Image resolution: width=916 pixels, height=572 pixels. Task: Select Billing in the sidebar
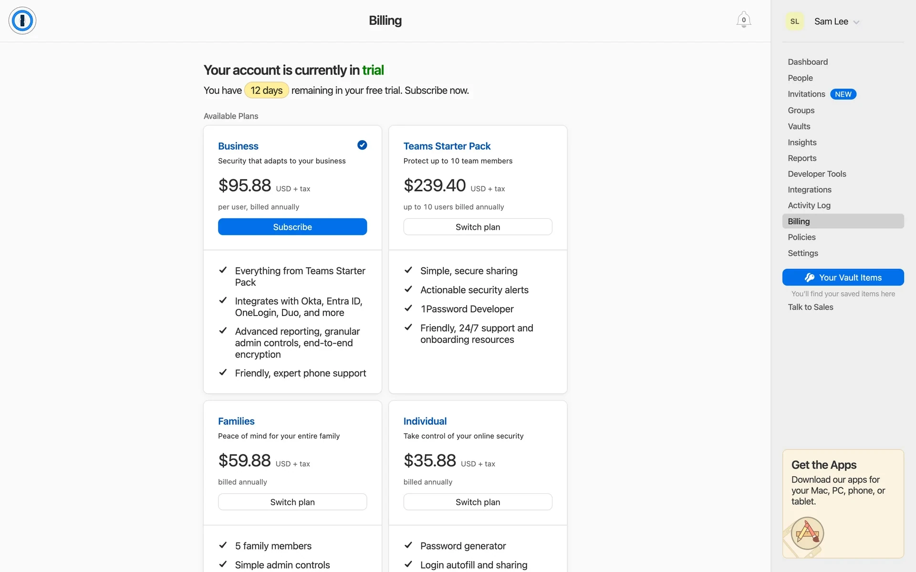coord(843,221)
